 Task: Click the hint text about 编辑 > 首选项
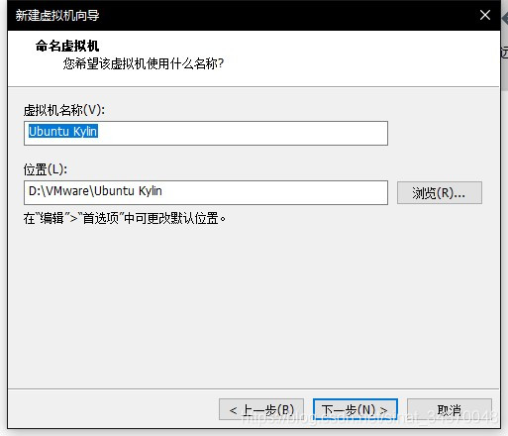pos(125,218)
